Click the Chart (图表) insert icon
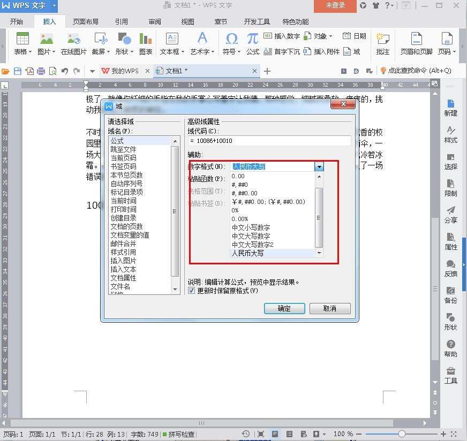467x441 pixels. [x=145, y=40]
